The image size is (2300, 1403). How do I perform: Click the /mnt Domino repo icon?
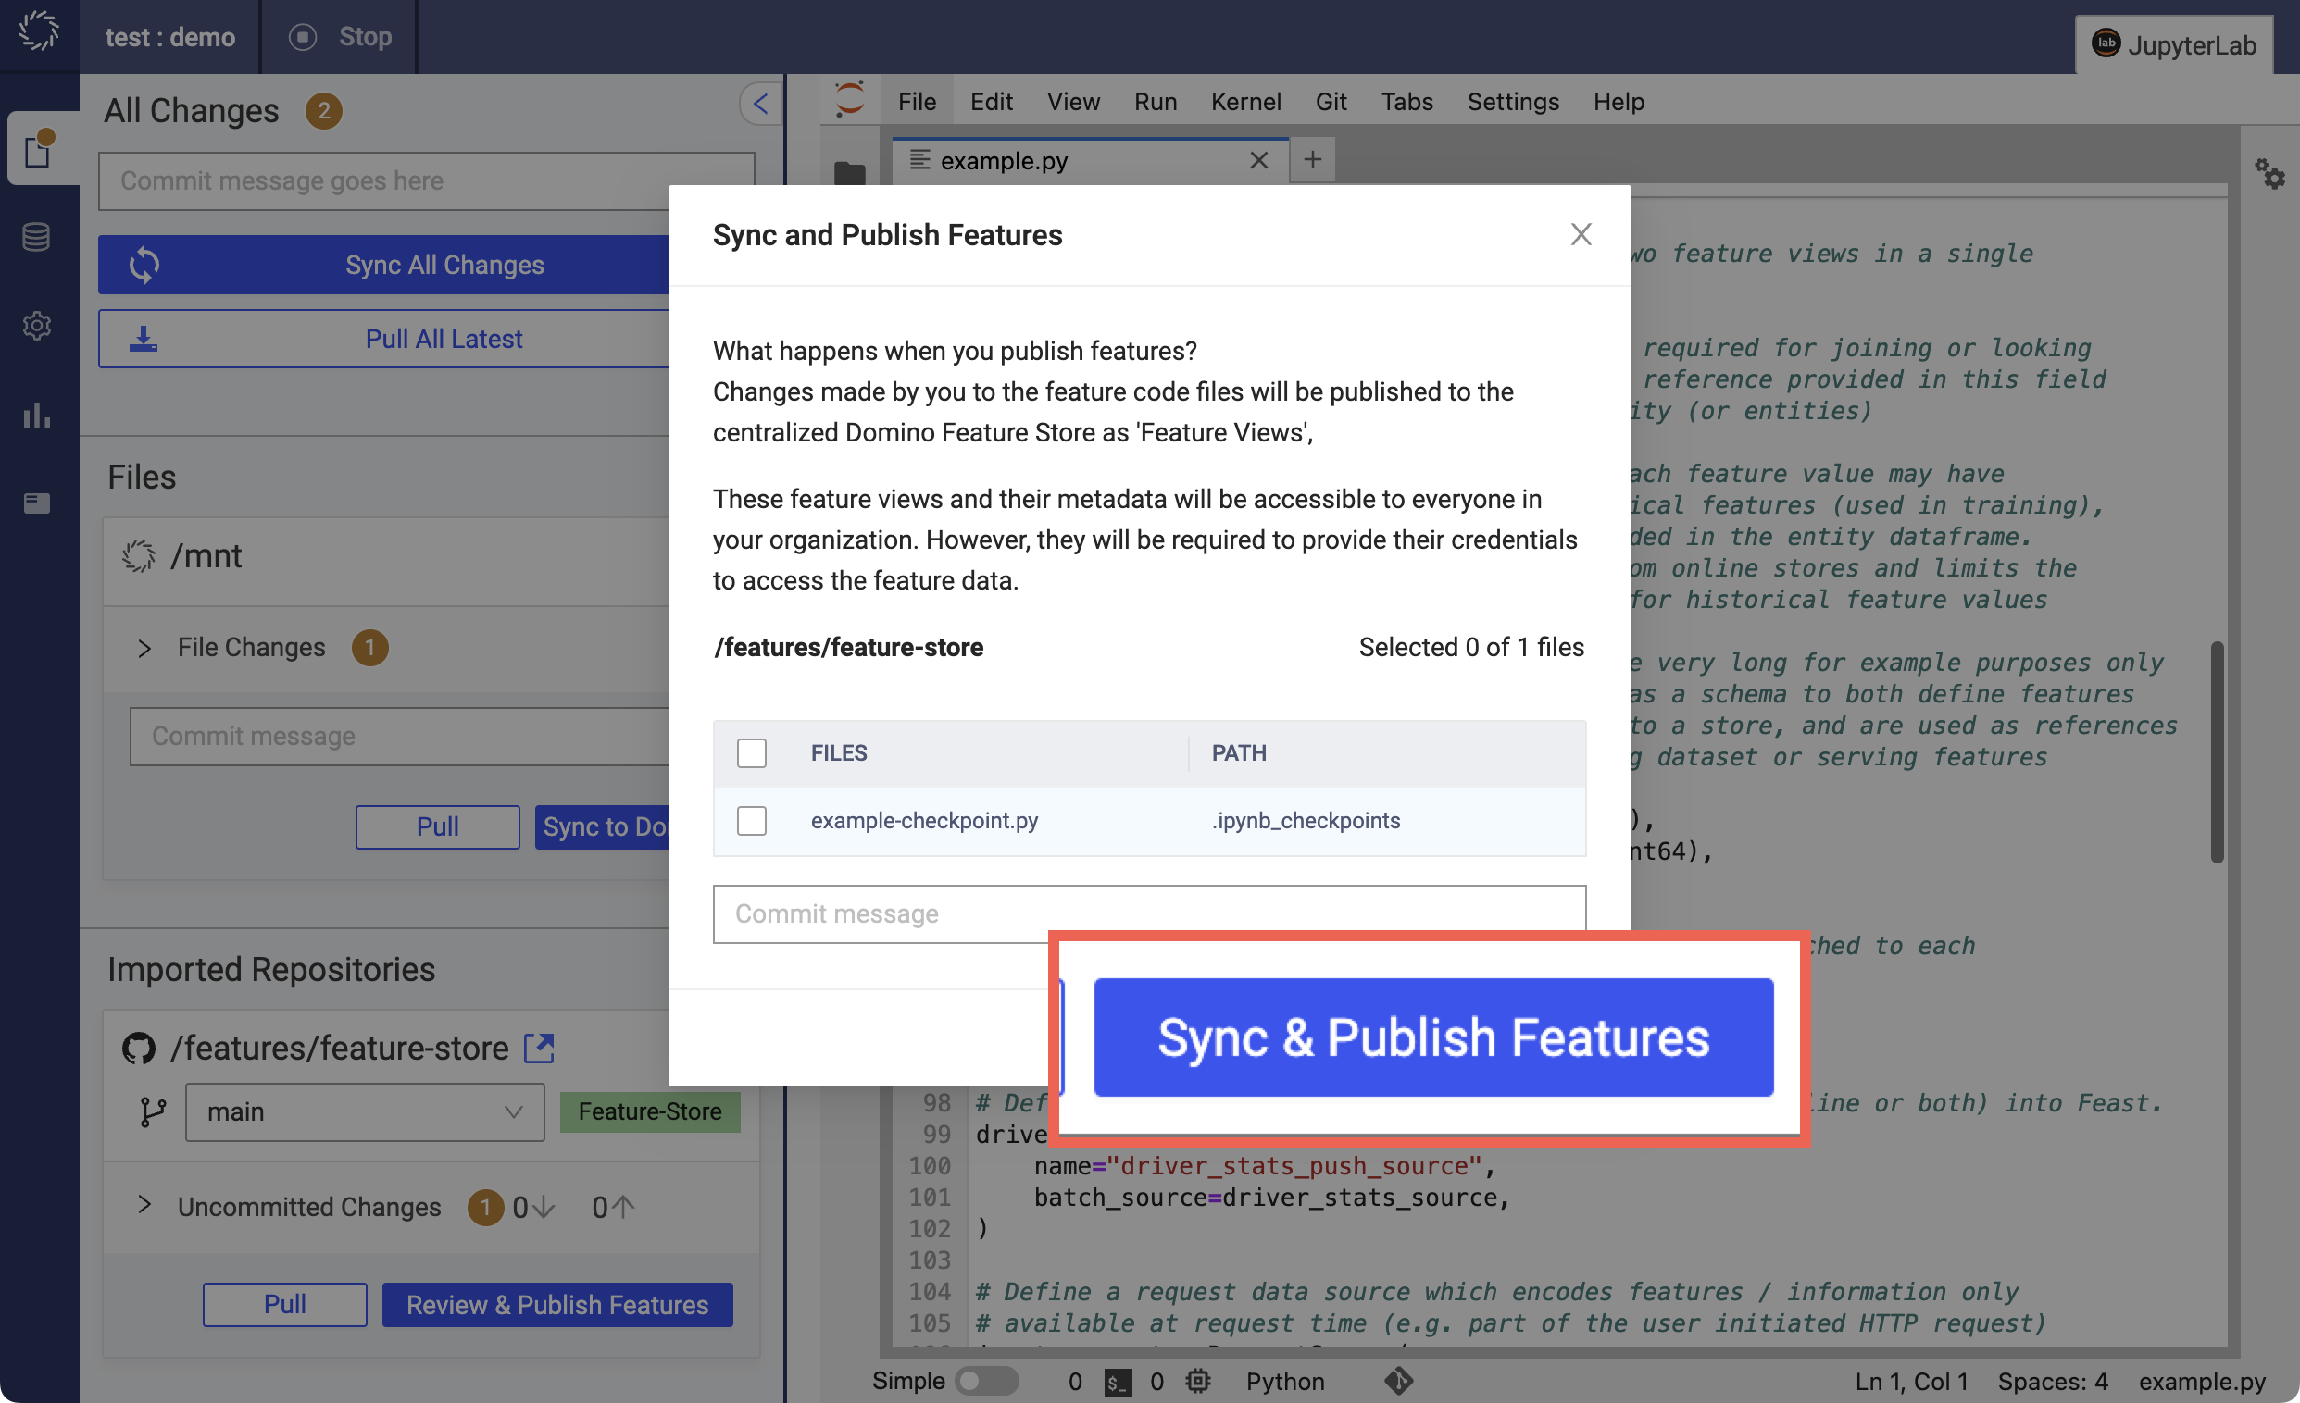click(x=139, y=556)
